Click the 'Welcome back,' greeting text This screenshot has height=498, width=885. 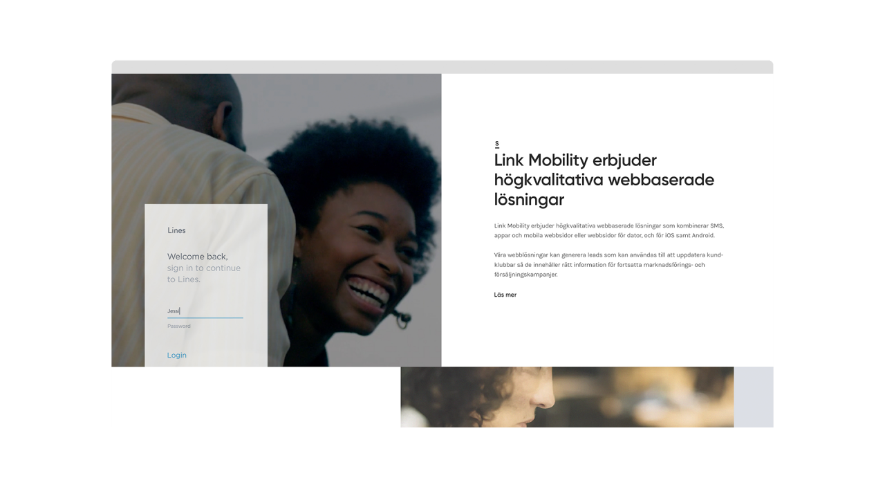tap(197, 256)
